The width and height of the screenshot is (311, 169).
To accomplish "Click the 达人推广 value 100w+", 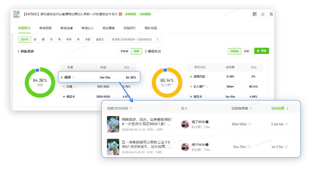I will (230, 87).
